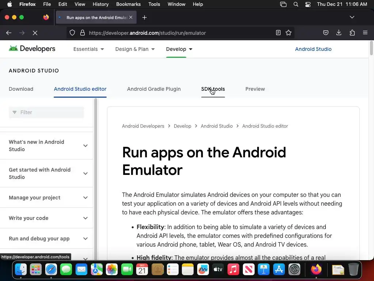
Task: Open Control Center in the menu bar
Action: coord(308,4)
